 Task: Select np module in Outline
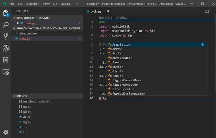47,106
